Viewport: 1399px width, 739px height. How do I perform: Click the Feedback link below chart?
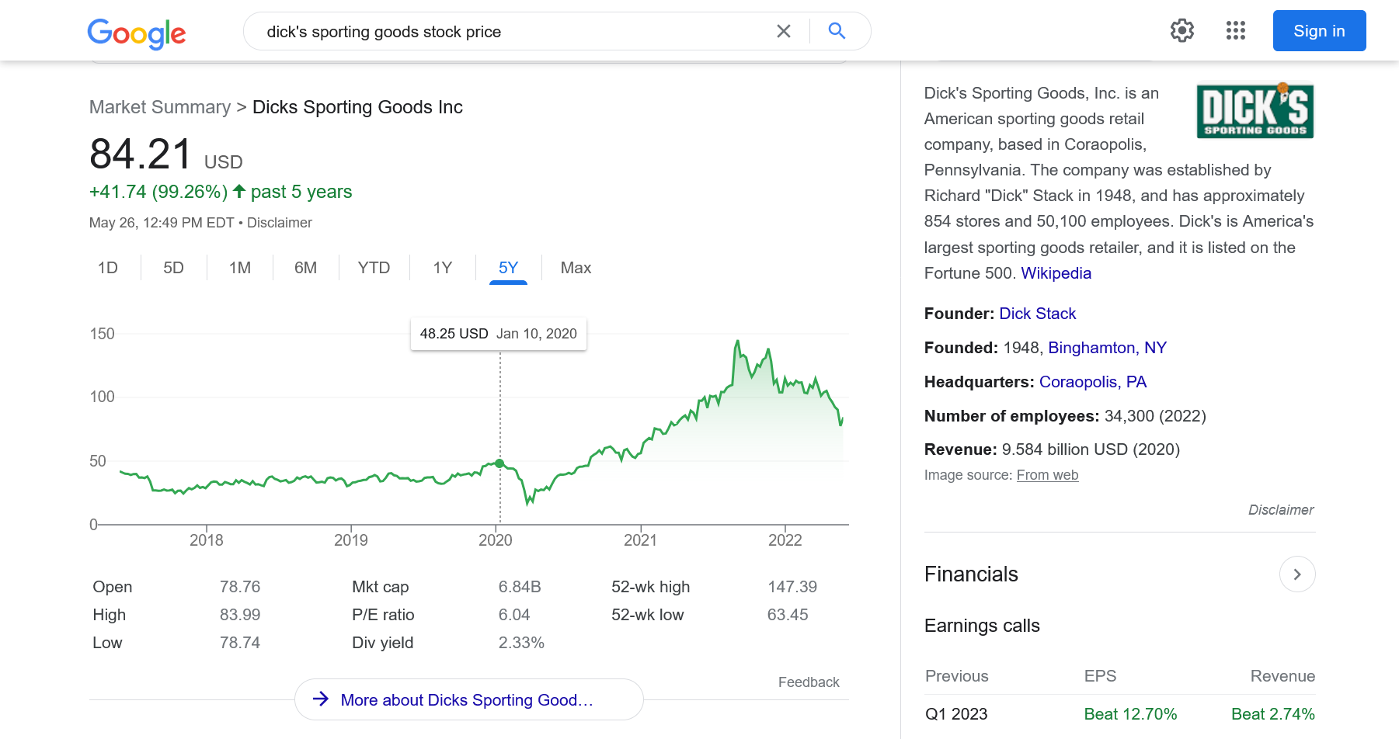coord(808,682)
